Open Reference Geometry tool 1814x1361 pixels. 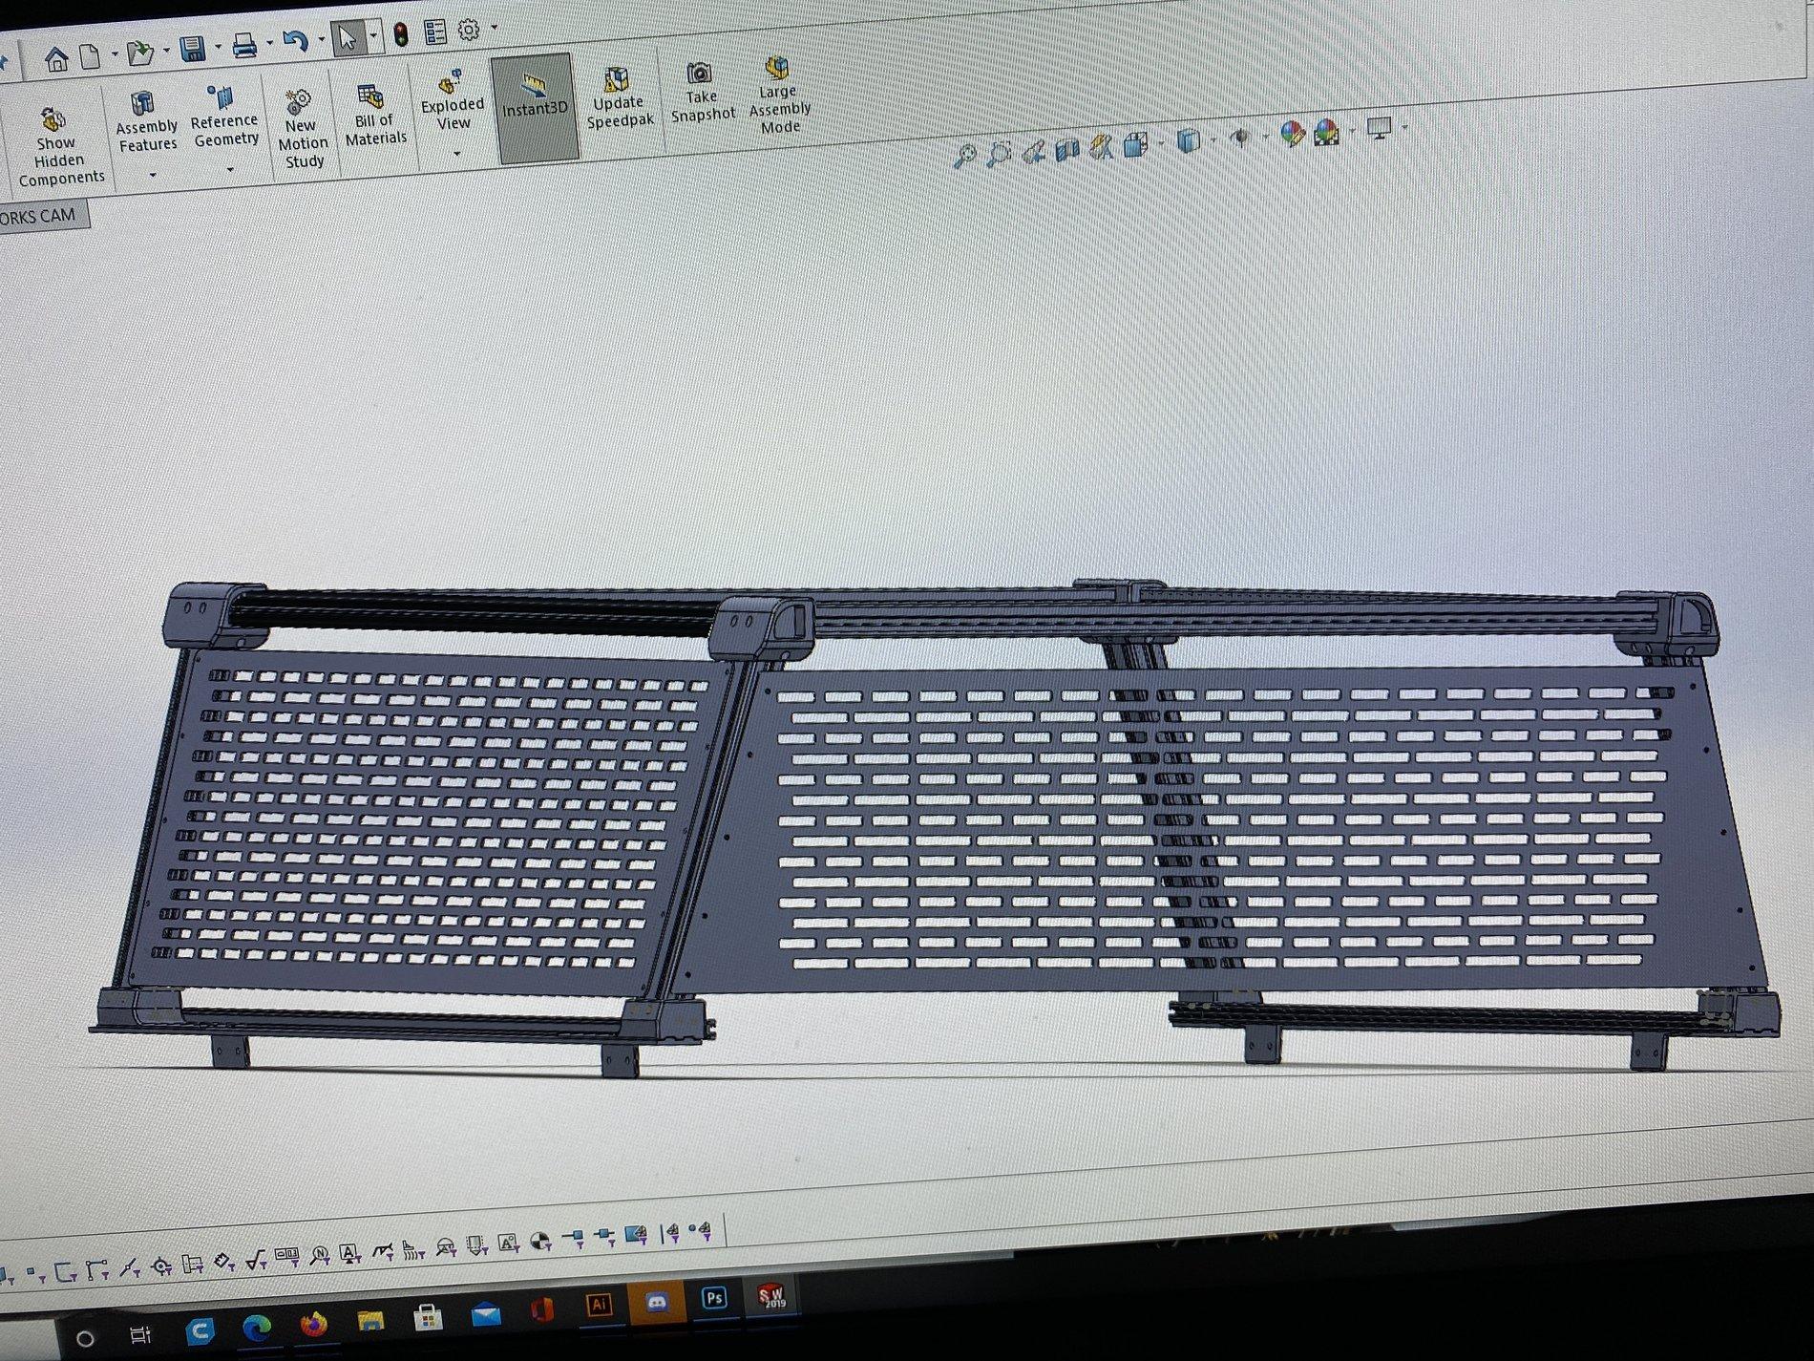click(x=224, y=117)
